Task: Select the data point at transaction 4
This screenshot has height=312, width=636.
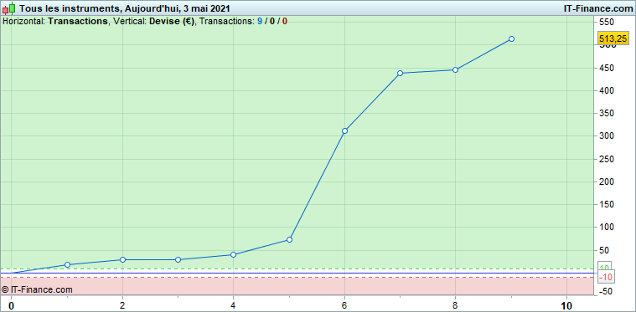Action: coord(233,254)
